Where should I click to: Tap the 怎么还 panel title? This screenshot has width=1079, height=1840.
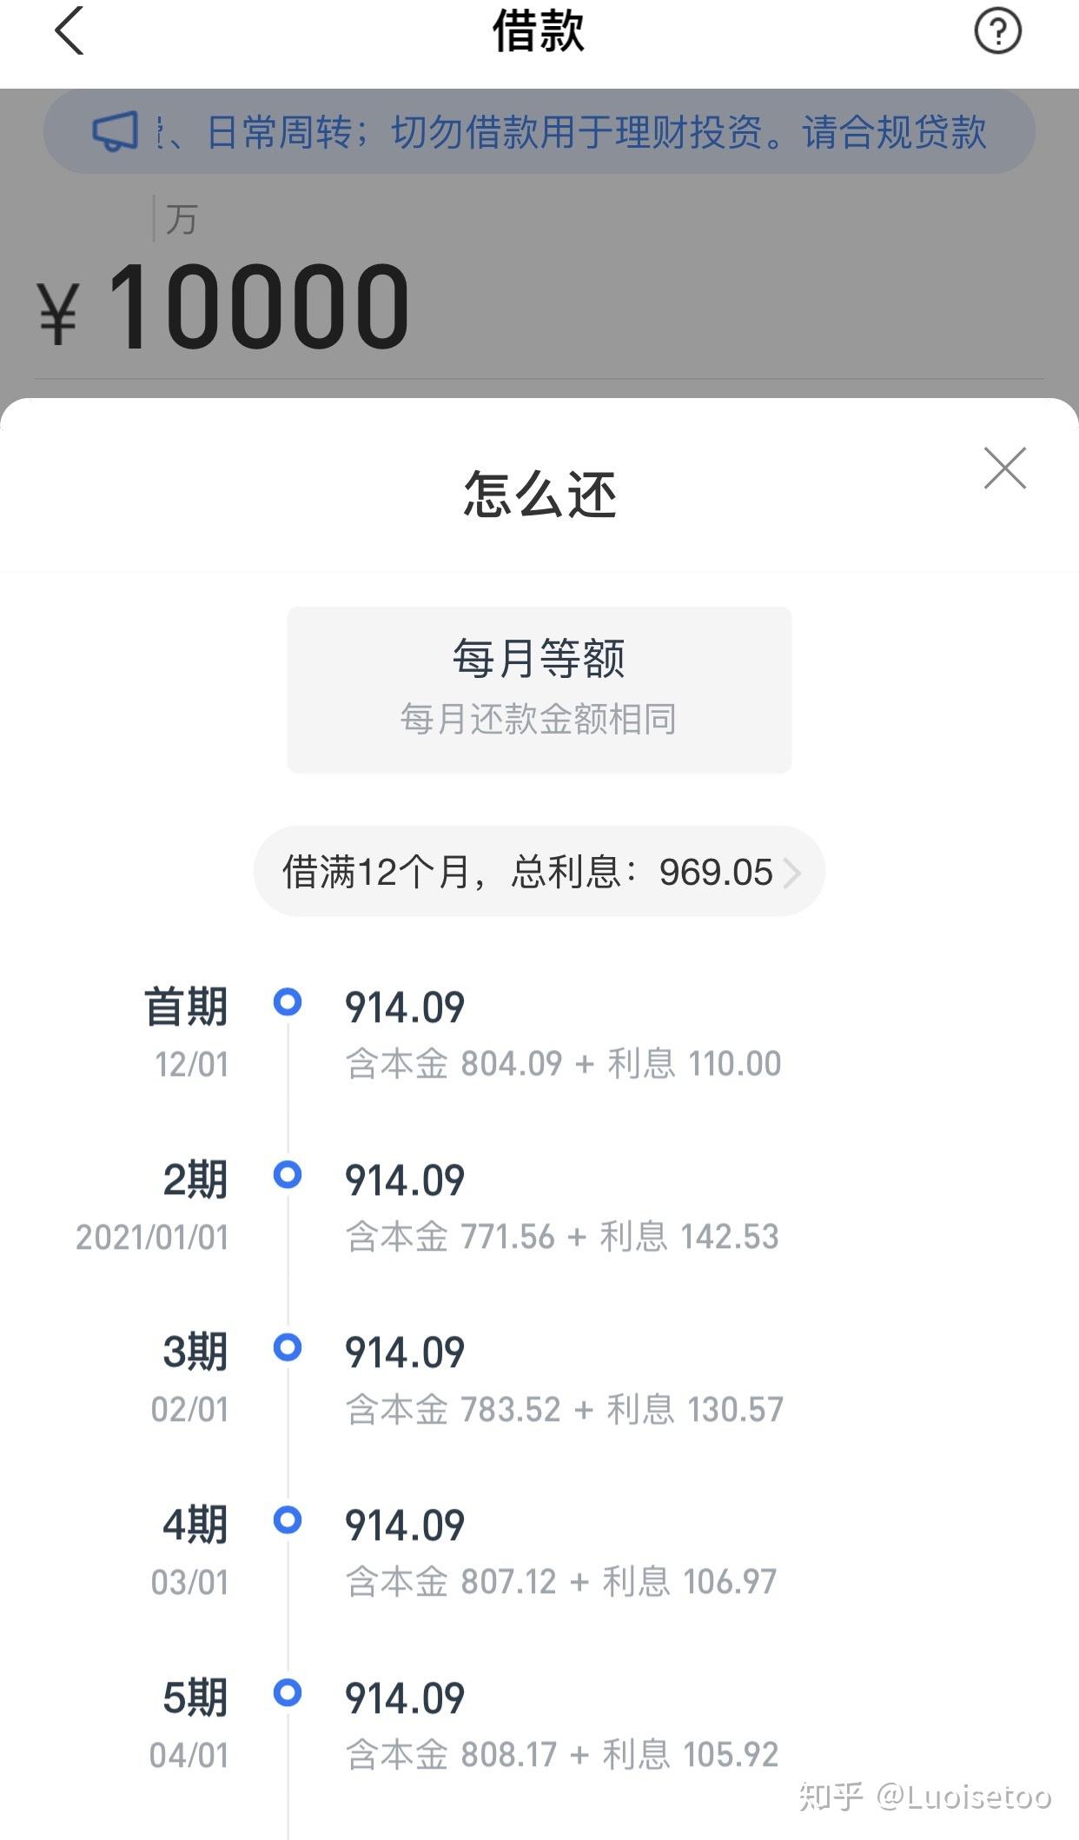539,495
